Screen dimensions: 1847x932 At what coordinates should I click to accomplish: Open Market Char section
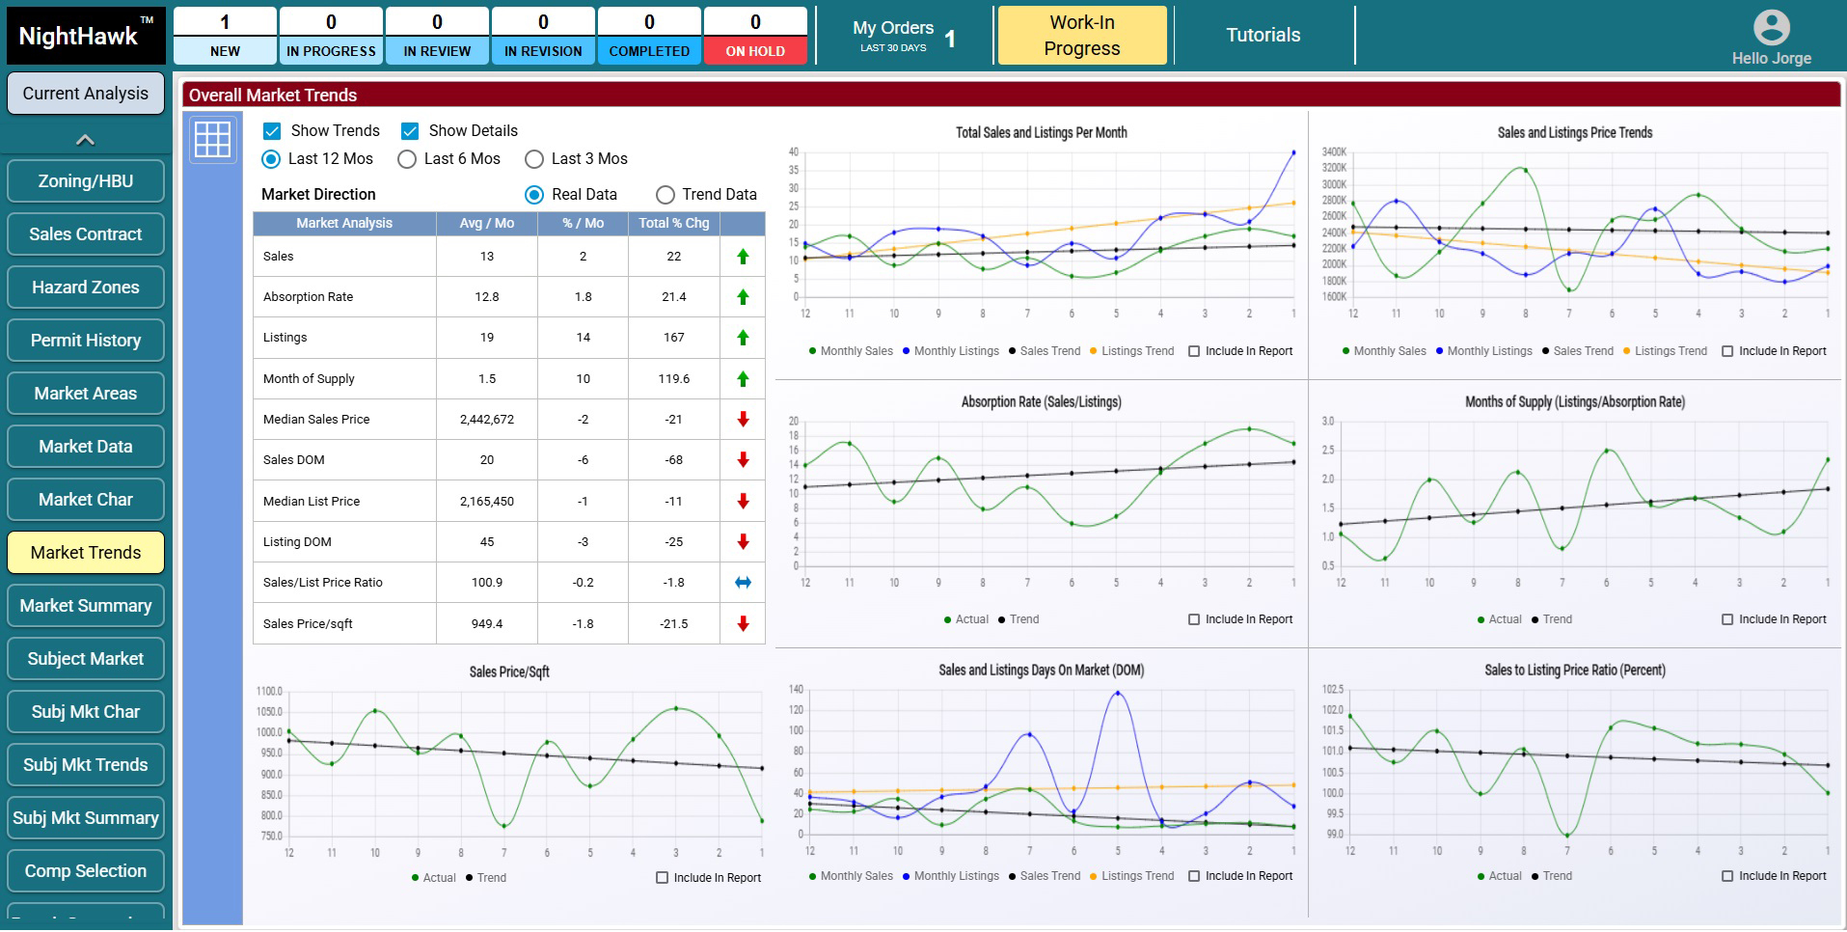click(86, 500)
